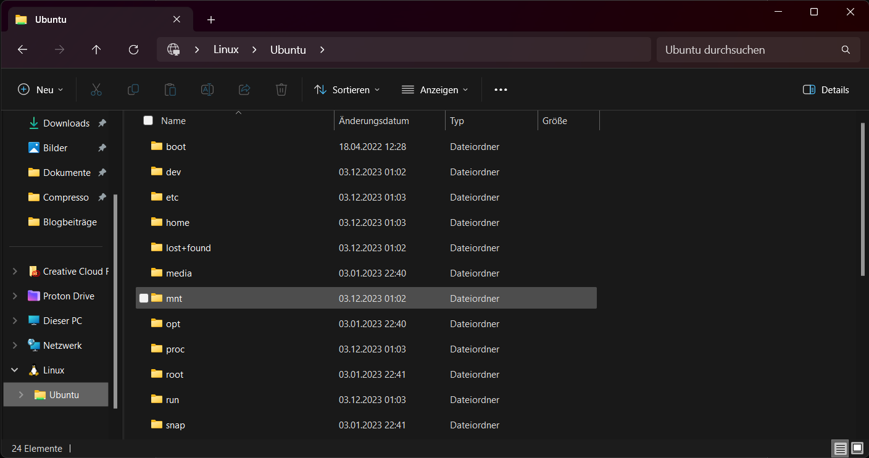
Task: Click search magnifier icon
Action: click(846, 50)
